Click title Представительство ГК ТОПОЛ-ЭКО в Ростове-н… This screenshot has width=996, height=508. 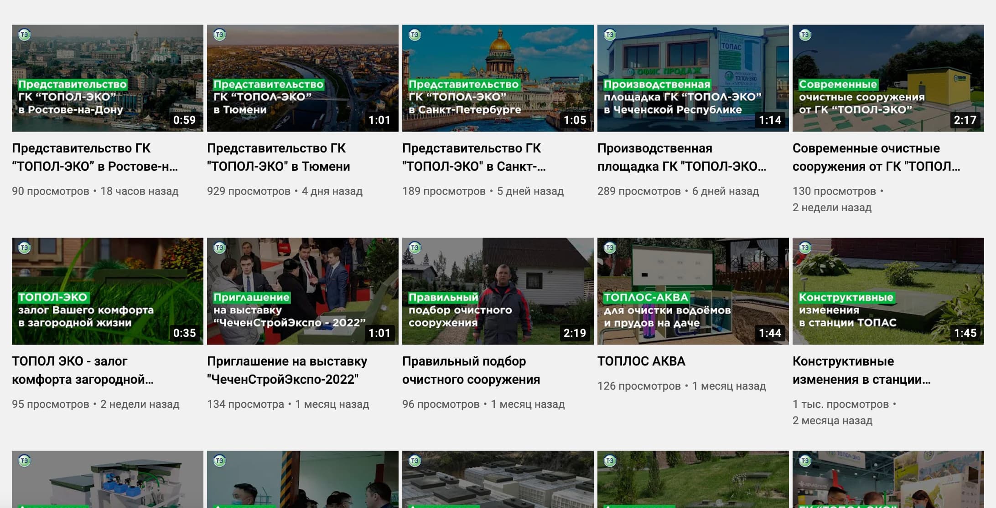point(95,157)
